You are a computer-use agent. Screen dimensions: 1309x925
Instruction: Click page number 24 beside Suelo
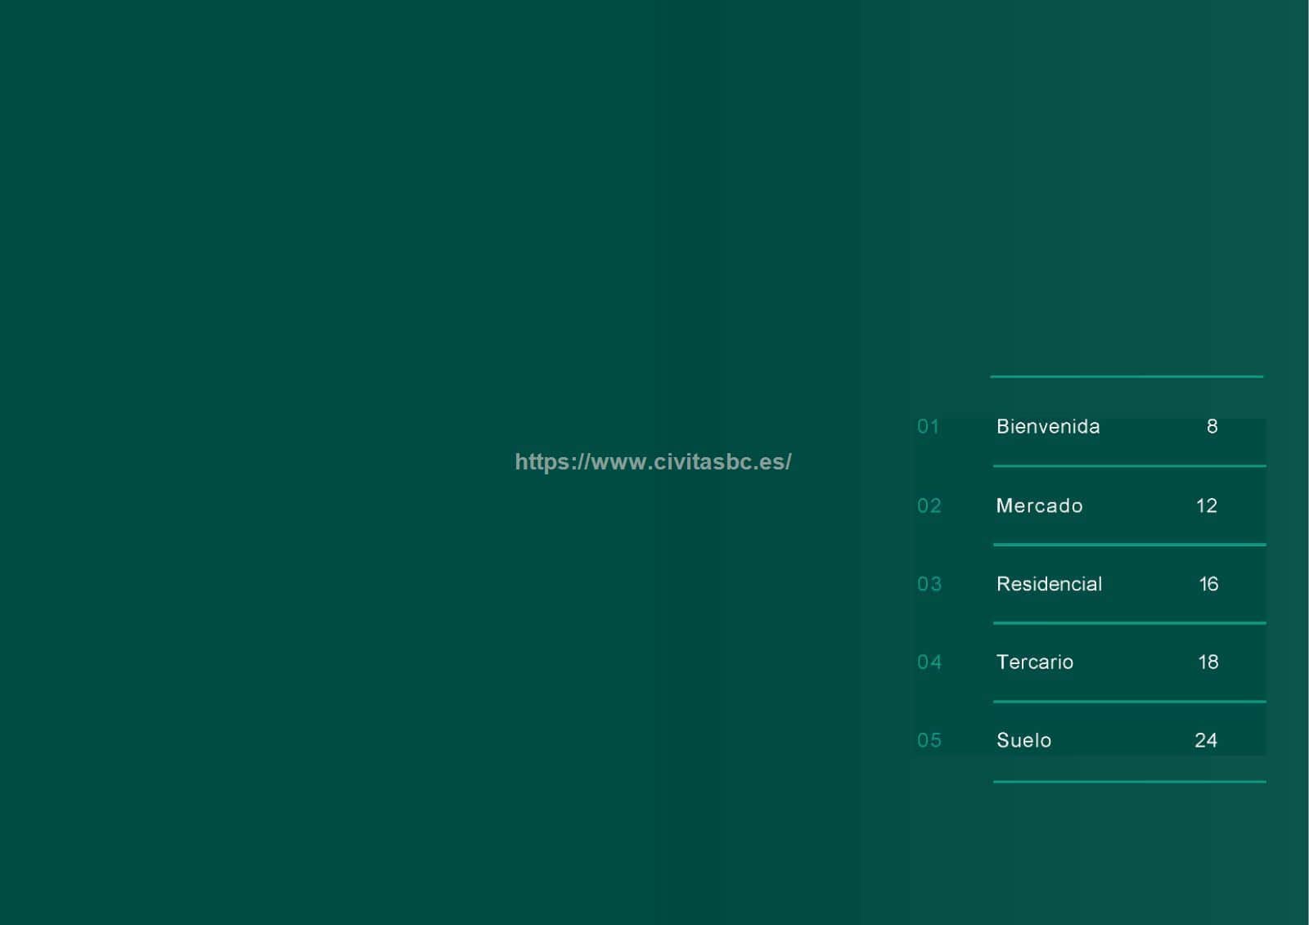tap(1206, 741)
